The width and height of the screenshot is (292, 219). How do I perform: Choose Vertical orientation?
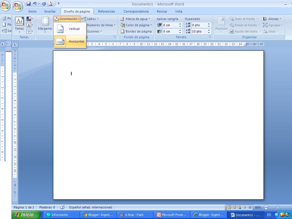[70, 29]
